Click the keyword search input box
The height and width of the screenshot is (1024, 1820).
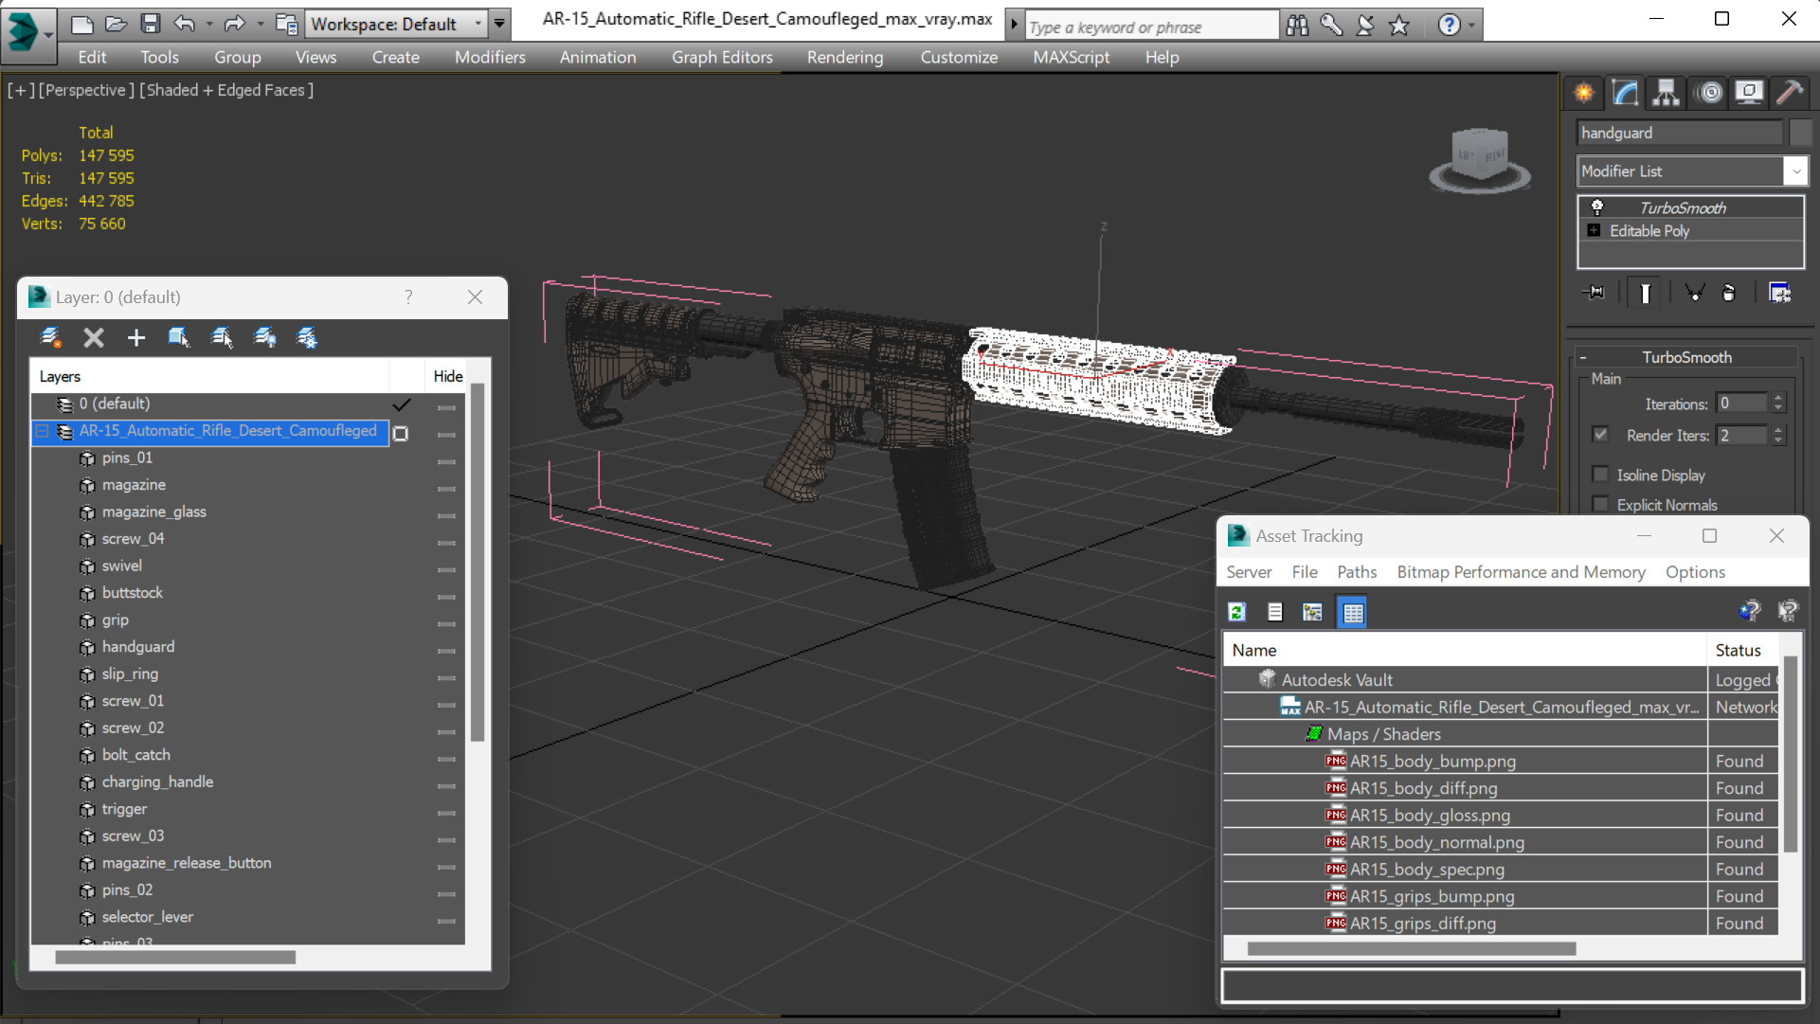[x=1152, y=27]
